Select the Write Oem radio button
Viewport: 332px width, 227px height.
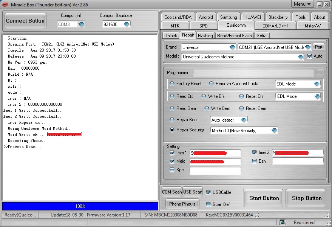coord(207,108)
